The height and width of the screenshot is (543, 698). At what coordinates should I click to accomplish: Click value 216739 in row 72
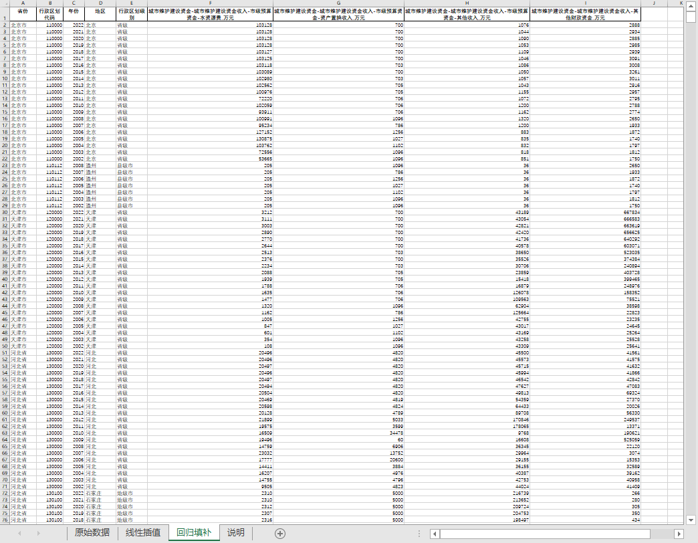pos(467,493)
